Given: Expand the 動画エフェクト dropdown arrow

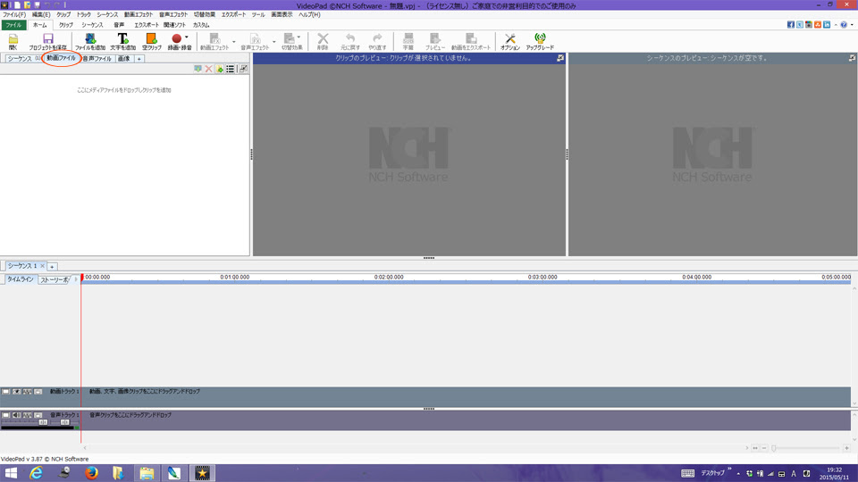Looking at the screenshot, I should 233,42.
